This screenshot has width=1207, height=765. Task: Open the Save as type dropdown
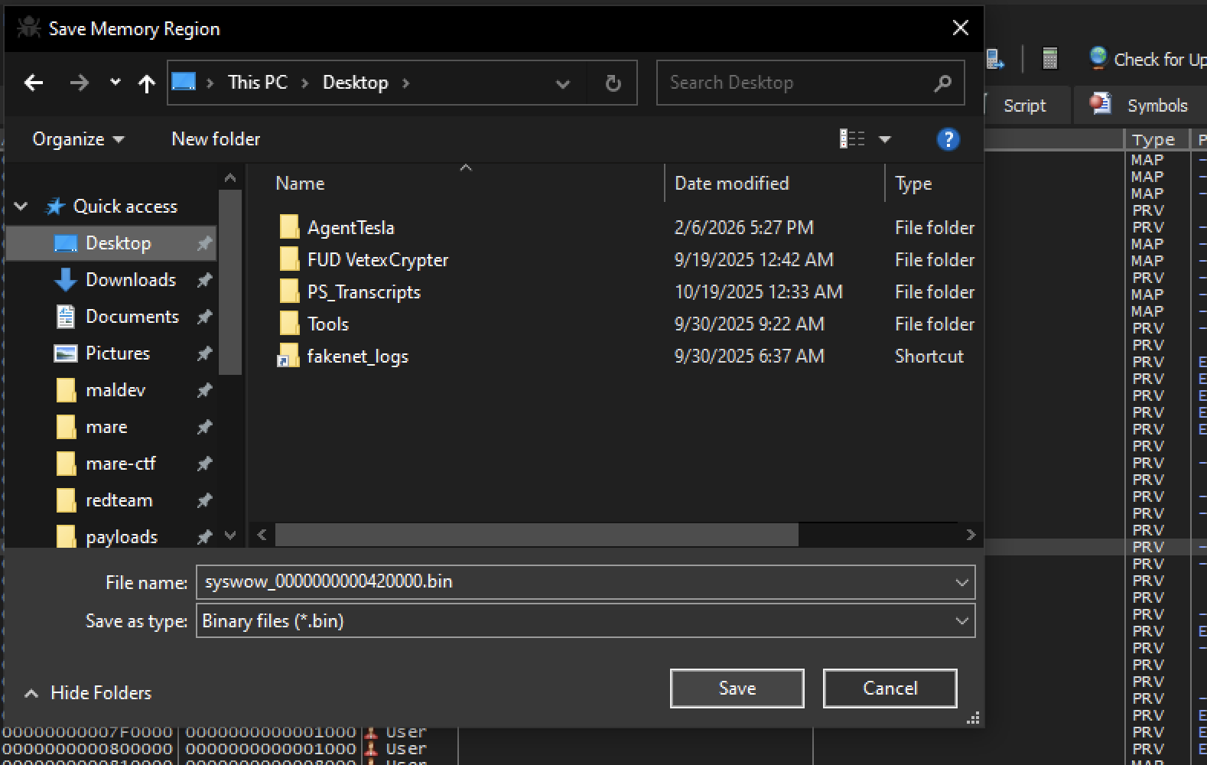[x=585, y=621]
